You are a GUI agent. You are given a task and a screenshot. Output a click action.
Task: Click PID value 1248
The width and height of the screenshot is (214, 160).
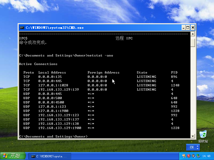coord(175,85)
